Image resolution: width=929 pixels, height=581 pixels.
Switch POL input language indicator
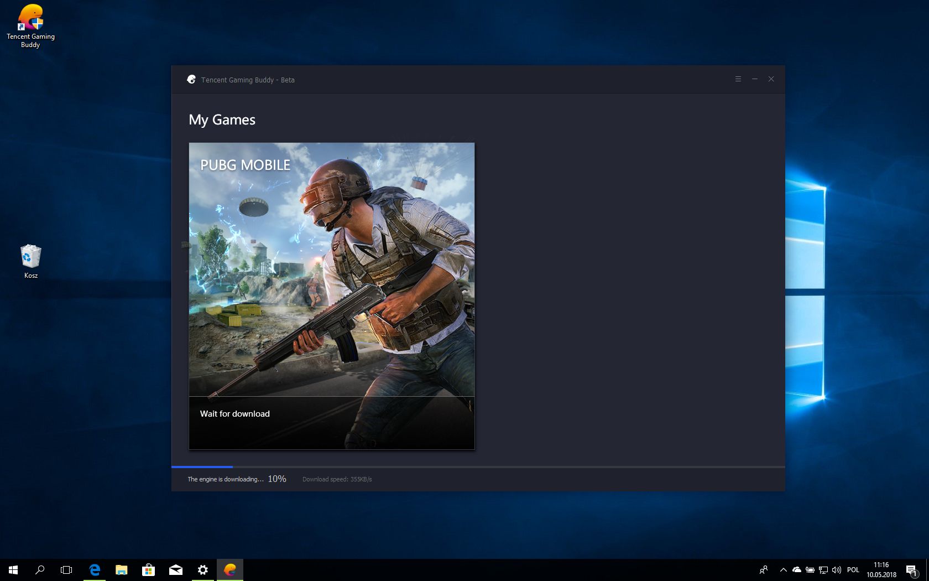[853, 569]
